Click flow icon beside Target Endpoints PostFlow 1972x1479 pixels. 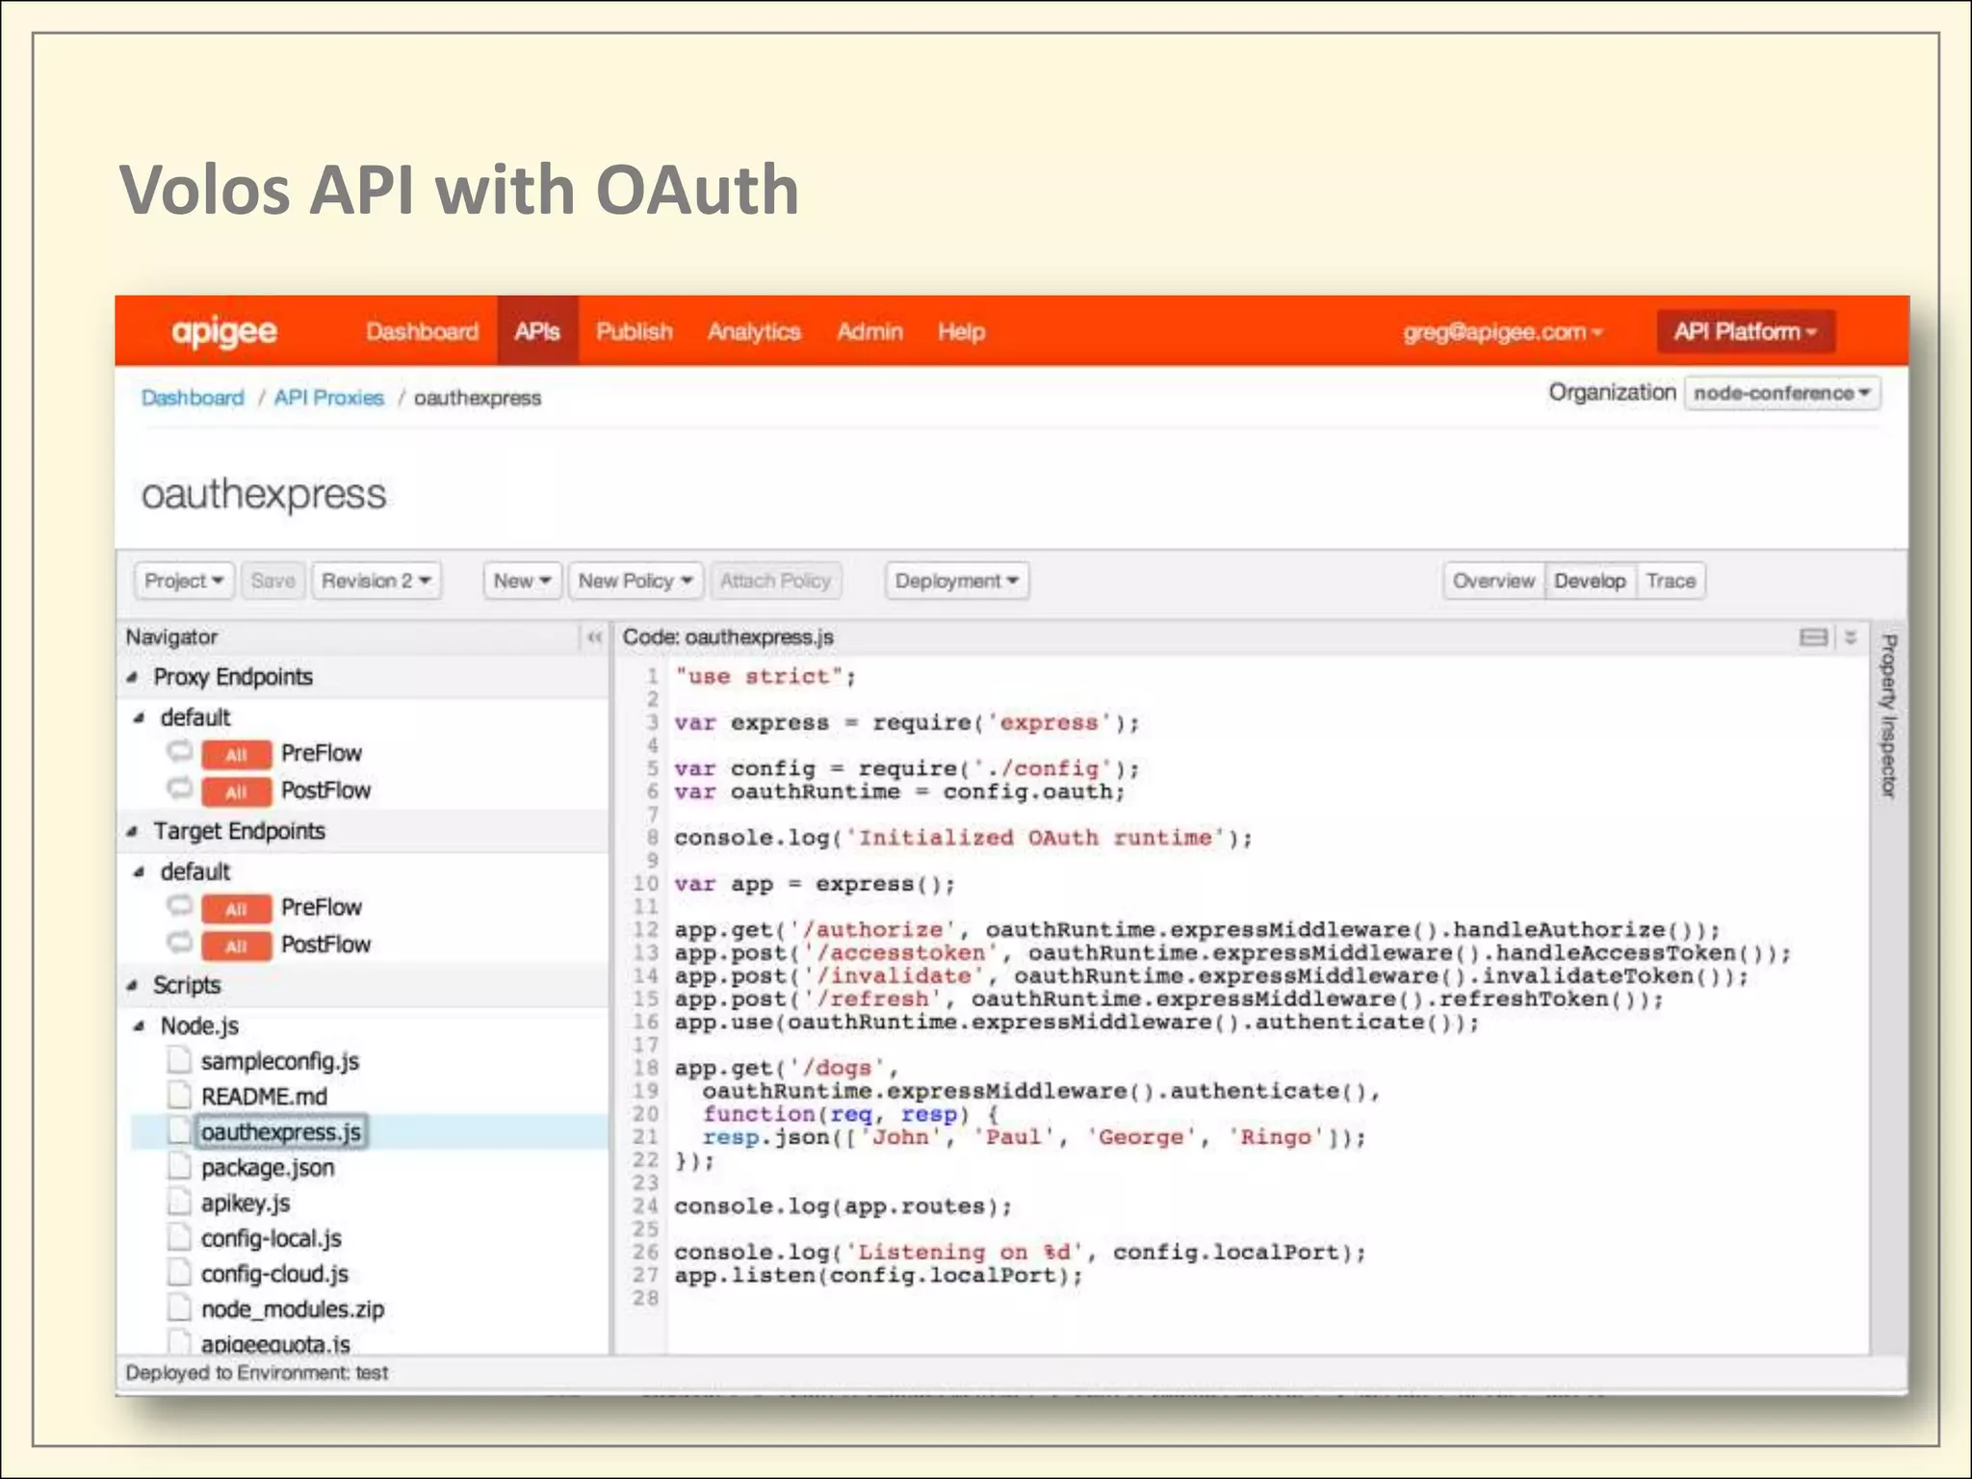[x=180, y=943]
